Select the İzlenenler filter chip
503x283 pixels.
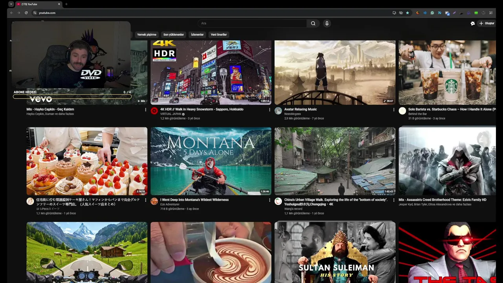point(197,35)
